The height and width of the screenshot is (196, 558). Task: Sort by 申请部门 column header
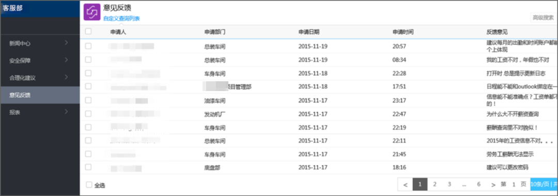click(214, 32)
